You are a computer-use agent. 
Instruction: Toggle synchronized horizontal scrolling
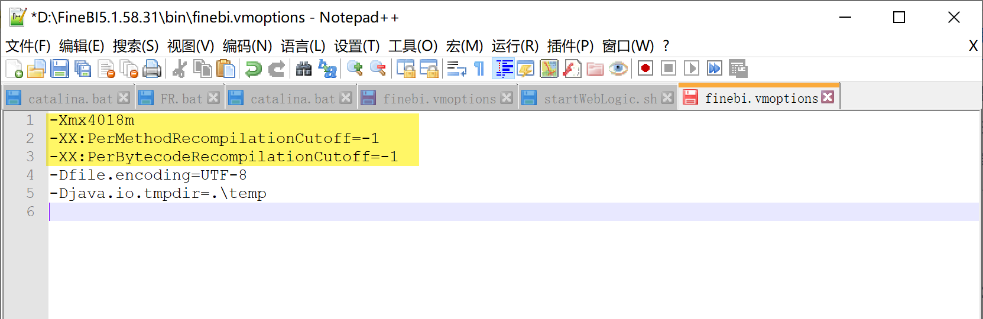point(429,69)
